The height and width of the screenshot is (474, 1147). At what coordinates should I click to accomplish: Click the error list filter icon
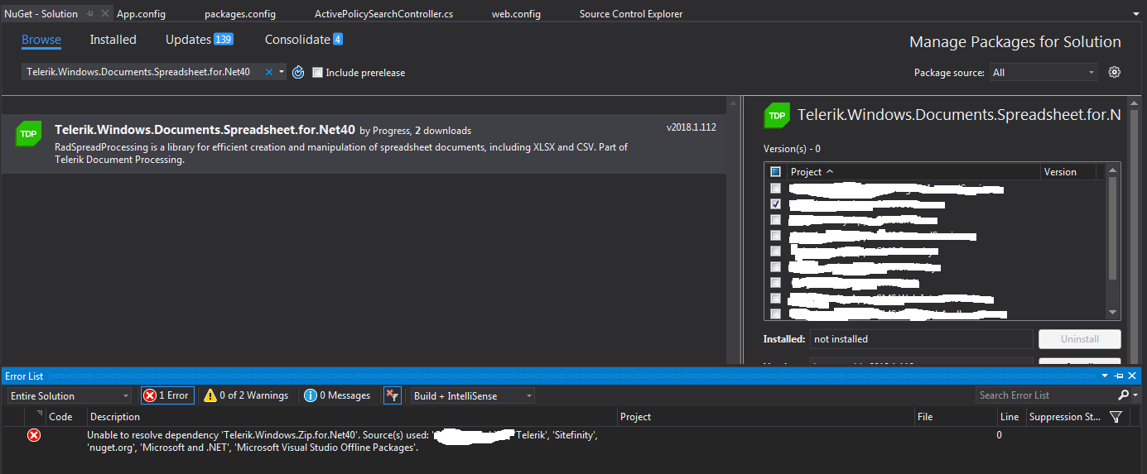393,395
